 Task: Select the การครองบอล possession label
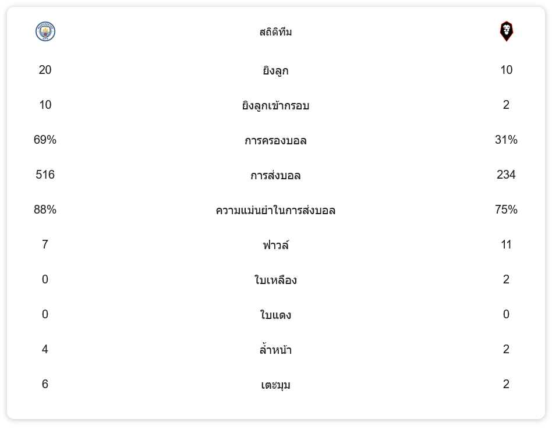click(275, 140)
